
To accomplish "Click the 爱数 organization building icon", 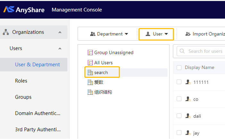I will (90, 82).
